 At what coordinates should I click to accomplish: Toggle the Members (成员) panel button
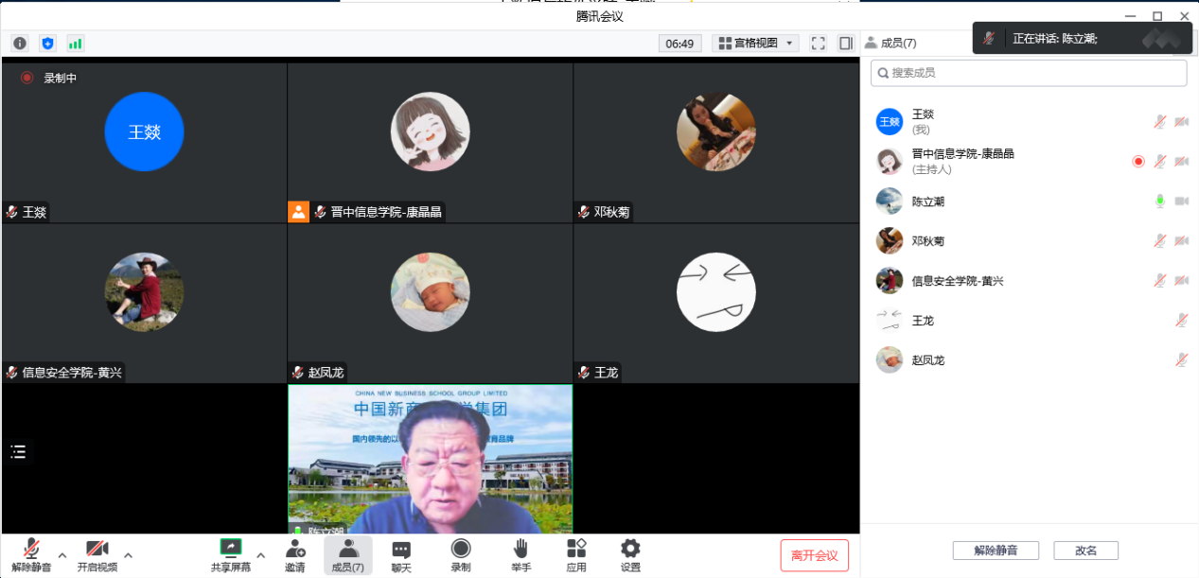[x=348, y=555]
